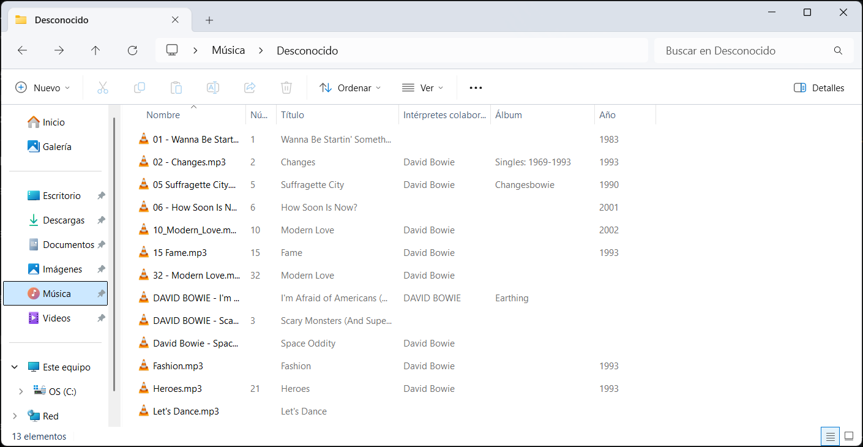Toggle the Detalles pane
Image resolution: width=863 pixels, height=447 pixels.
(819, 88)
